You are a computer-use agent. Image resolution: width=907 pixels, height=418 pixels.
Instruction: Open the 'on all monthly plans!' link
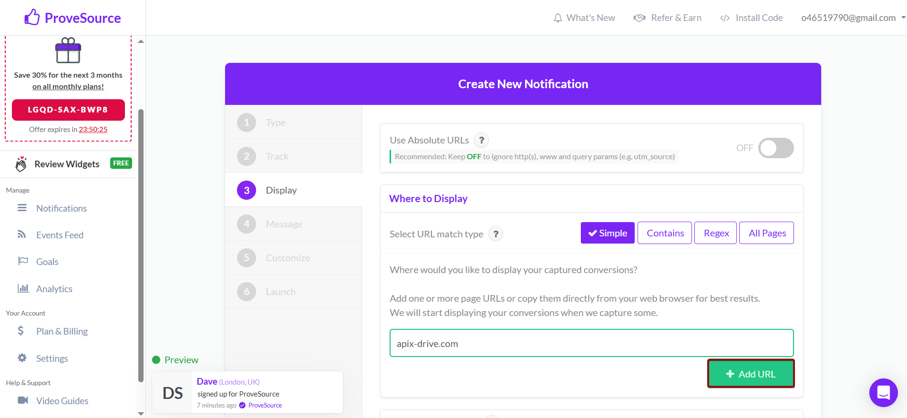tap(68, 87)
